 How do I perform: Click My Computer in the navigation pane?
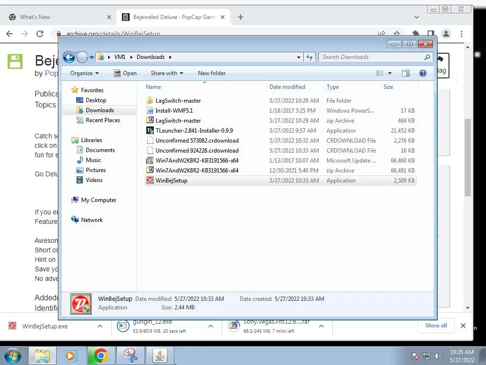point(99,200)
